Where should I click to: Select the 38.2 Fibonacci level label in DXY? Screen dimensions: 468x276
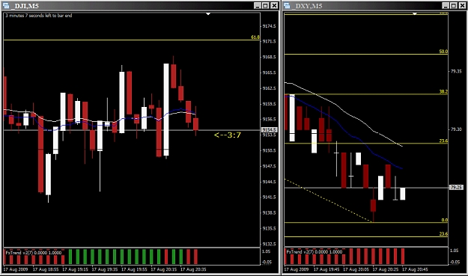[x=443, y=92]
